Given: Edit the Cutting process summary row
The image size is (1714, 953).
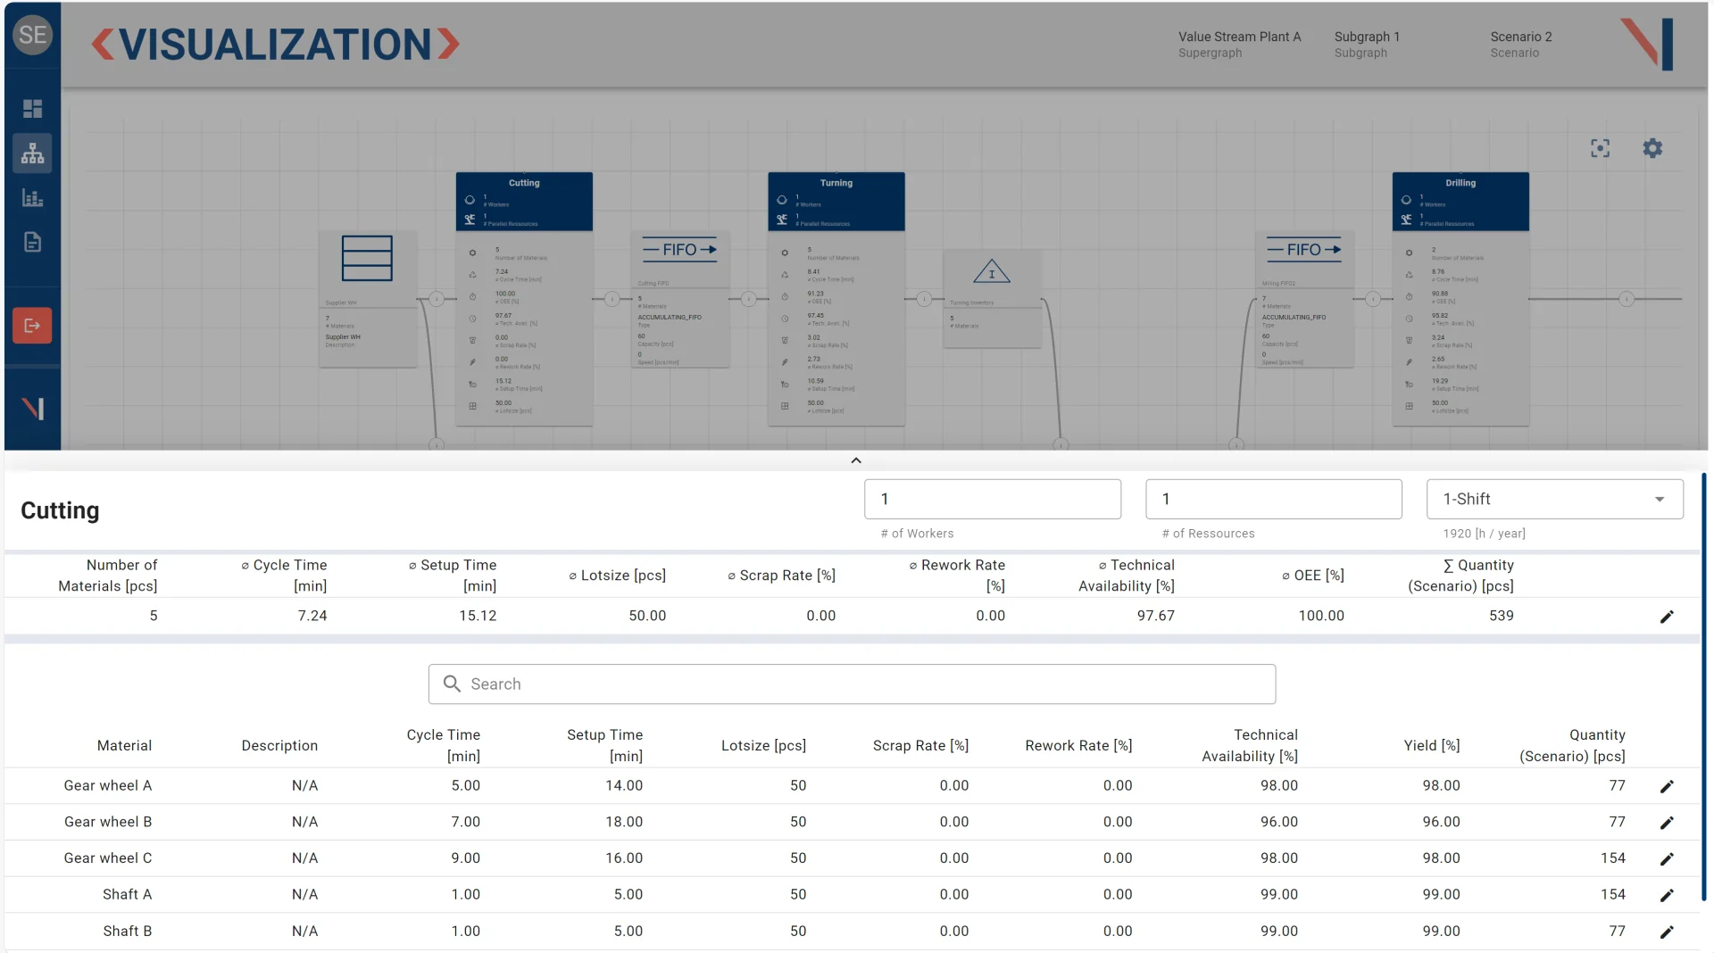Looking at the screenshot, I should tap(1666, 617).
